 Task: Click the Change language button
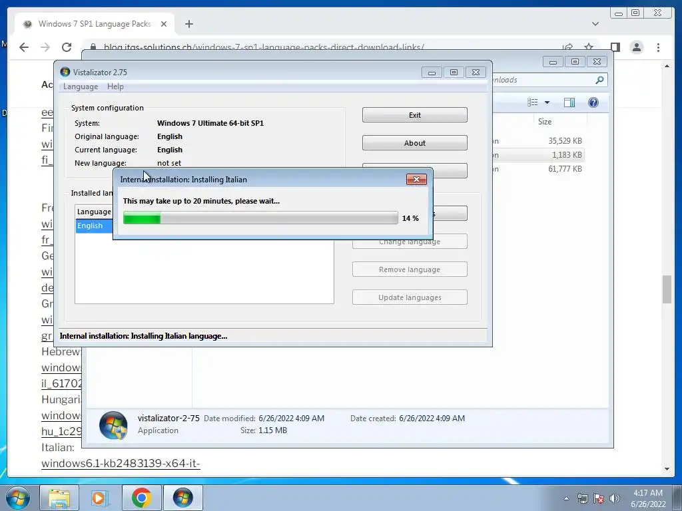(x=410, y=242)
